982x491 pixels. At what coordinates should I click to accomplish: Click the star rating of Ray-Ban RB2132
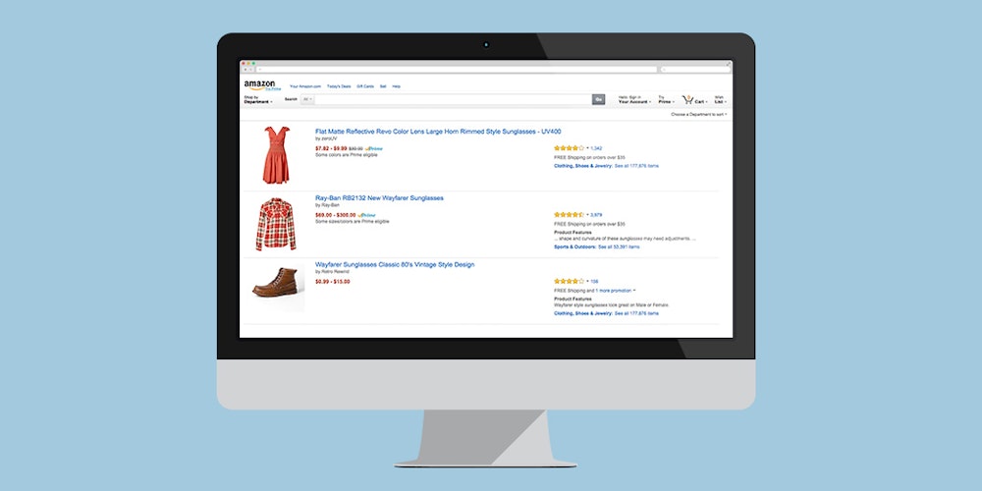[x=569, y=215]
